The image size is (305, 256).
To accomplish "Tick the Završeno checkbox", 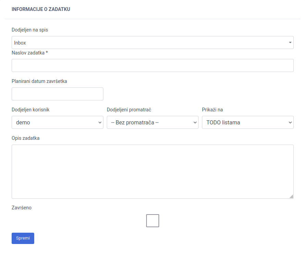I will 153,221.
